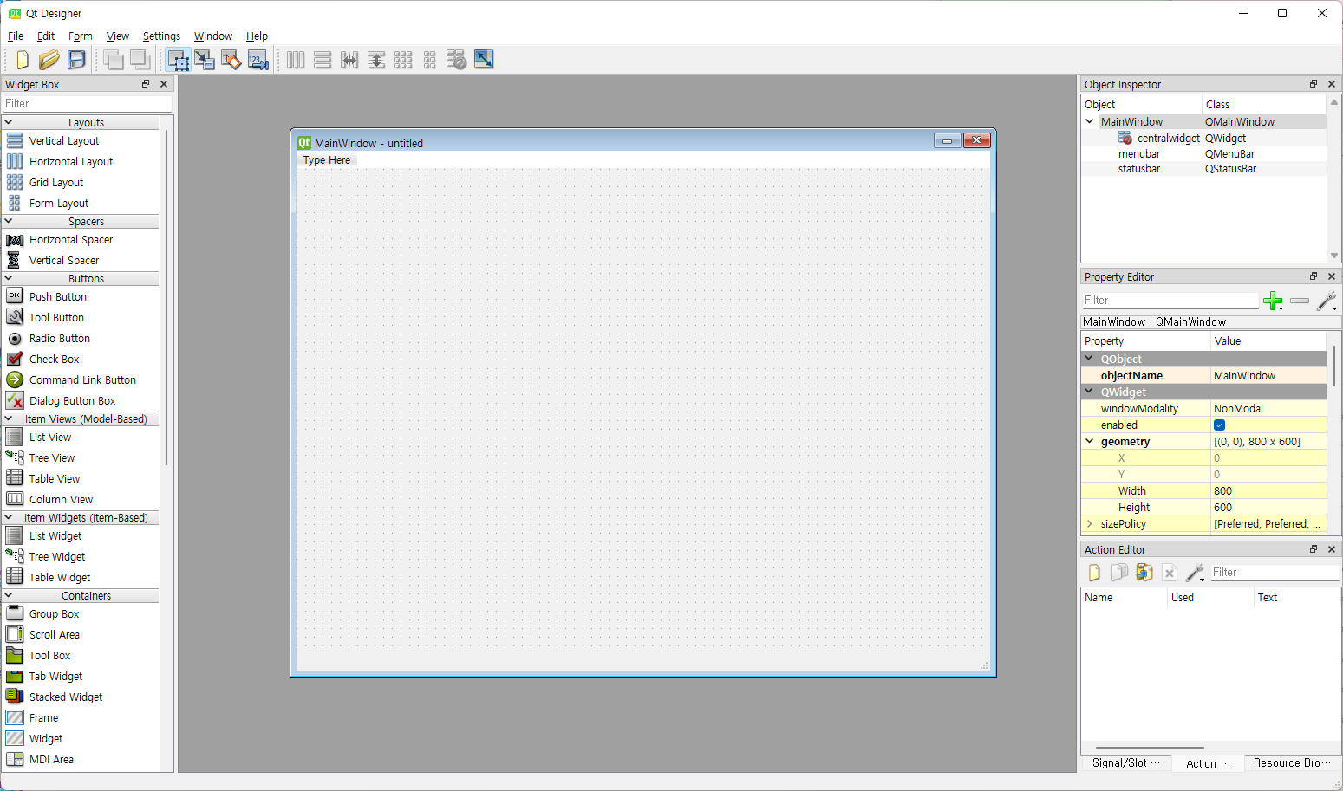The width and height of the screenshot is (1343, 791).
Task: Click the Open Form folder icon
Action: pyautogui.click(x=49, y=60)
